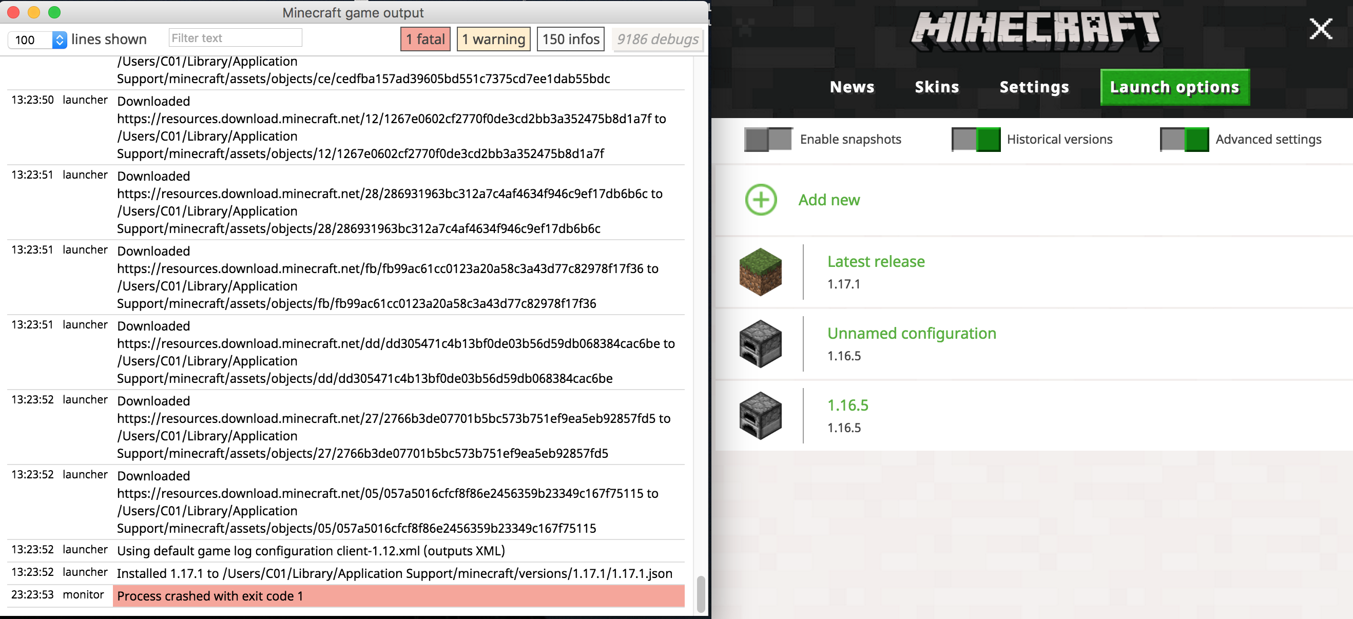Click the green macOS zoom button
Screen dimensions: 1353x619
54,12
